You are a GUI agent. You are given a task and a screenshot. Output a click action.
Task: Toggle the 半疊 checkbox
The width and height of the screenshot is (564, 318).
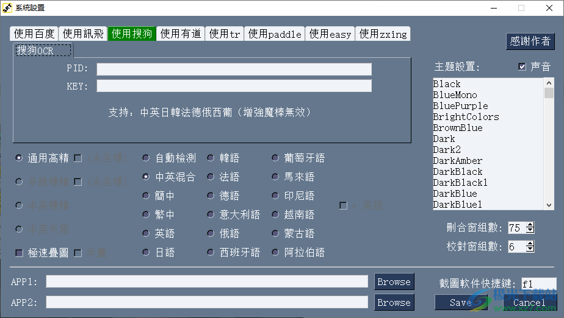[78, 253]
